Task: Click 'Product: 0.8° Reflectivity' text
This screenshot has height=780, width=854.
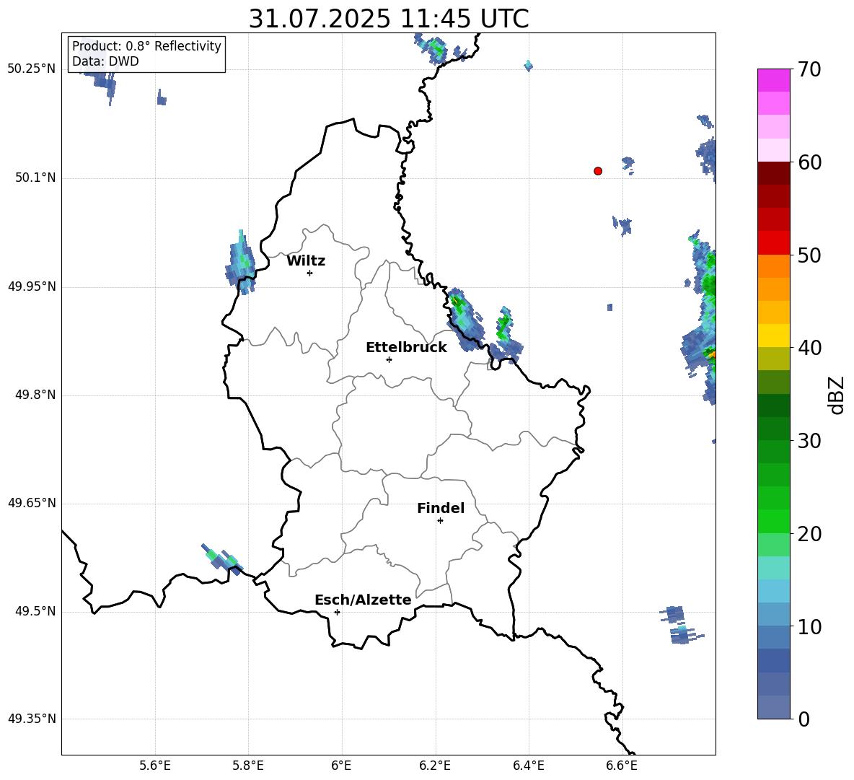Action: 146,45
